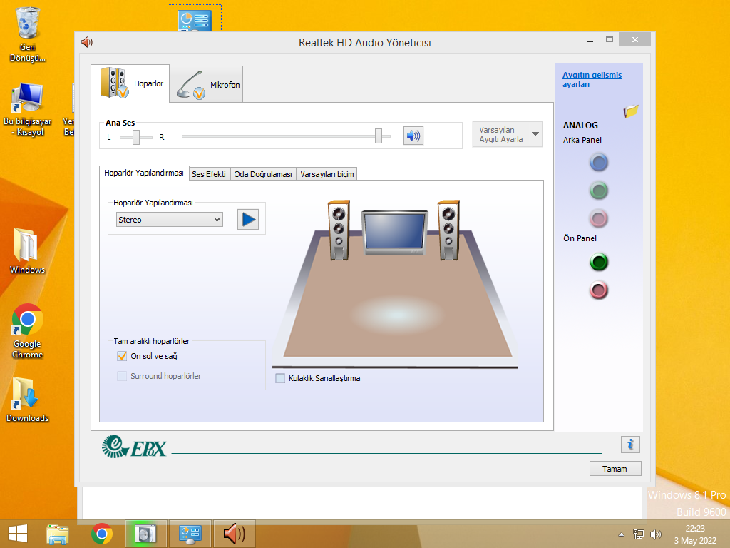Select the green front panel jack
730x548 pixels.
pos(599,262)
